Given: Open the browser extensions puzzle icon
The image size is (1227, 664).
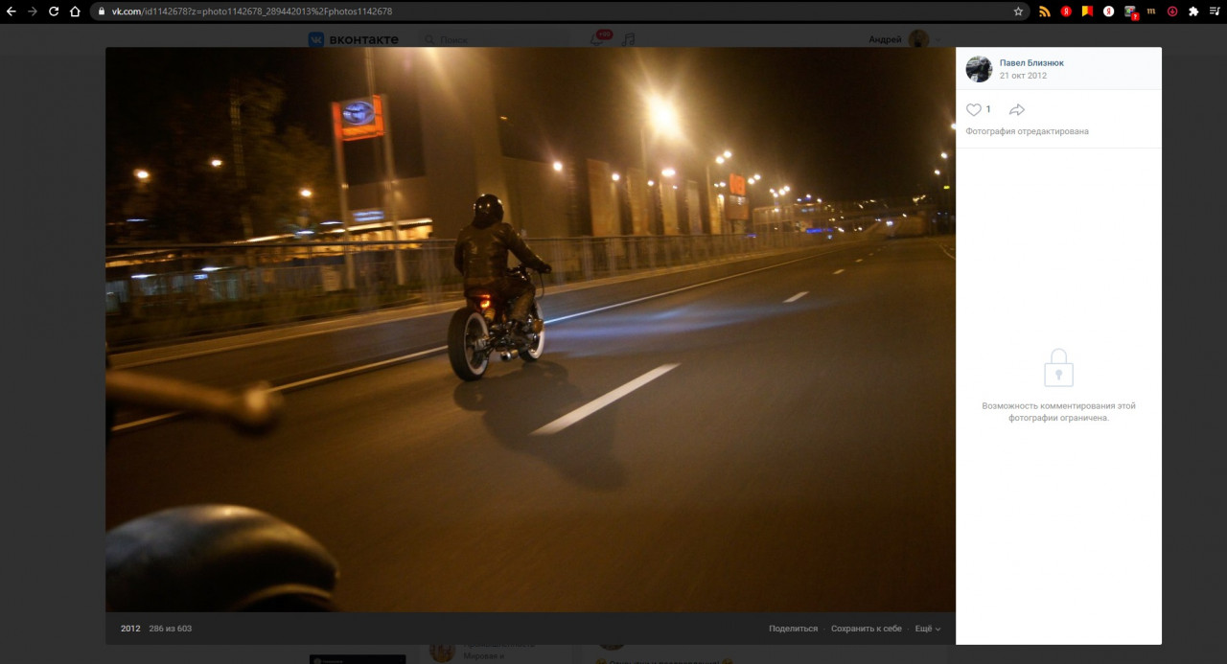Looking at the screenshot, I should (1193, 11).
